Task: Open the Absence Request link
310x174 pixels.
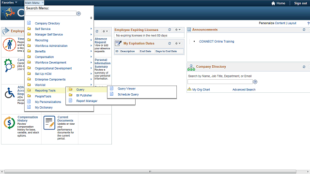Action: point(101,41)
